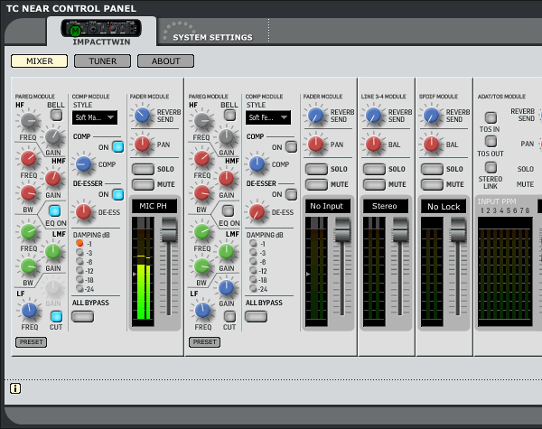This screenshot has height=429, width=542.
Task: Open the About page
Action: pos(165,61)
